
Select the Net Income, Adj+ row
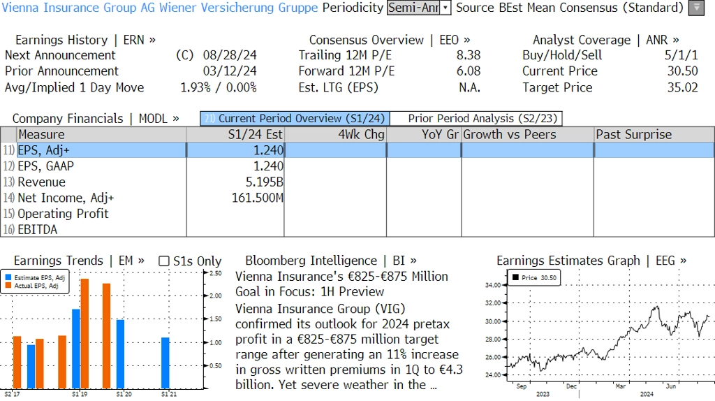(357, 198)
